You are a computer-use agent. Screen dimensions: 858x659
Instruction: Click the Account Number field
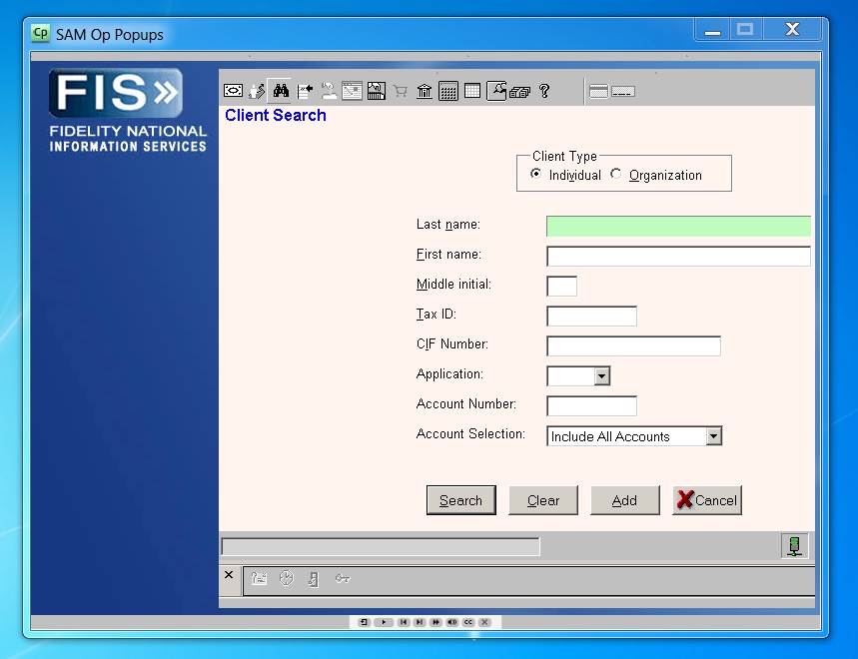click(591, 405)
